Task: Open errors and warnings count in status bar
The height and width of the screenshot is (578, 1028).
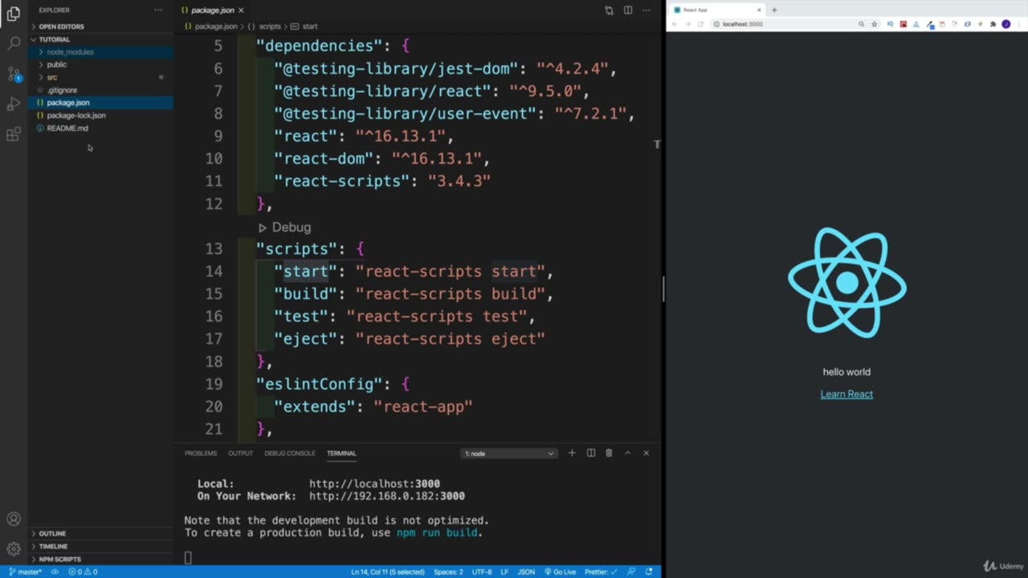Action: pos(83,572)
